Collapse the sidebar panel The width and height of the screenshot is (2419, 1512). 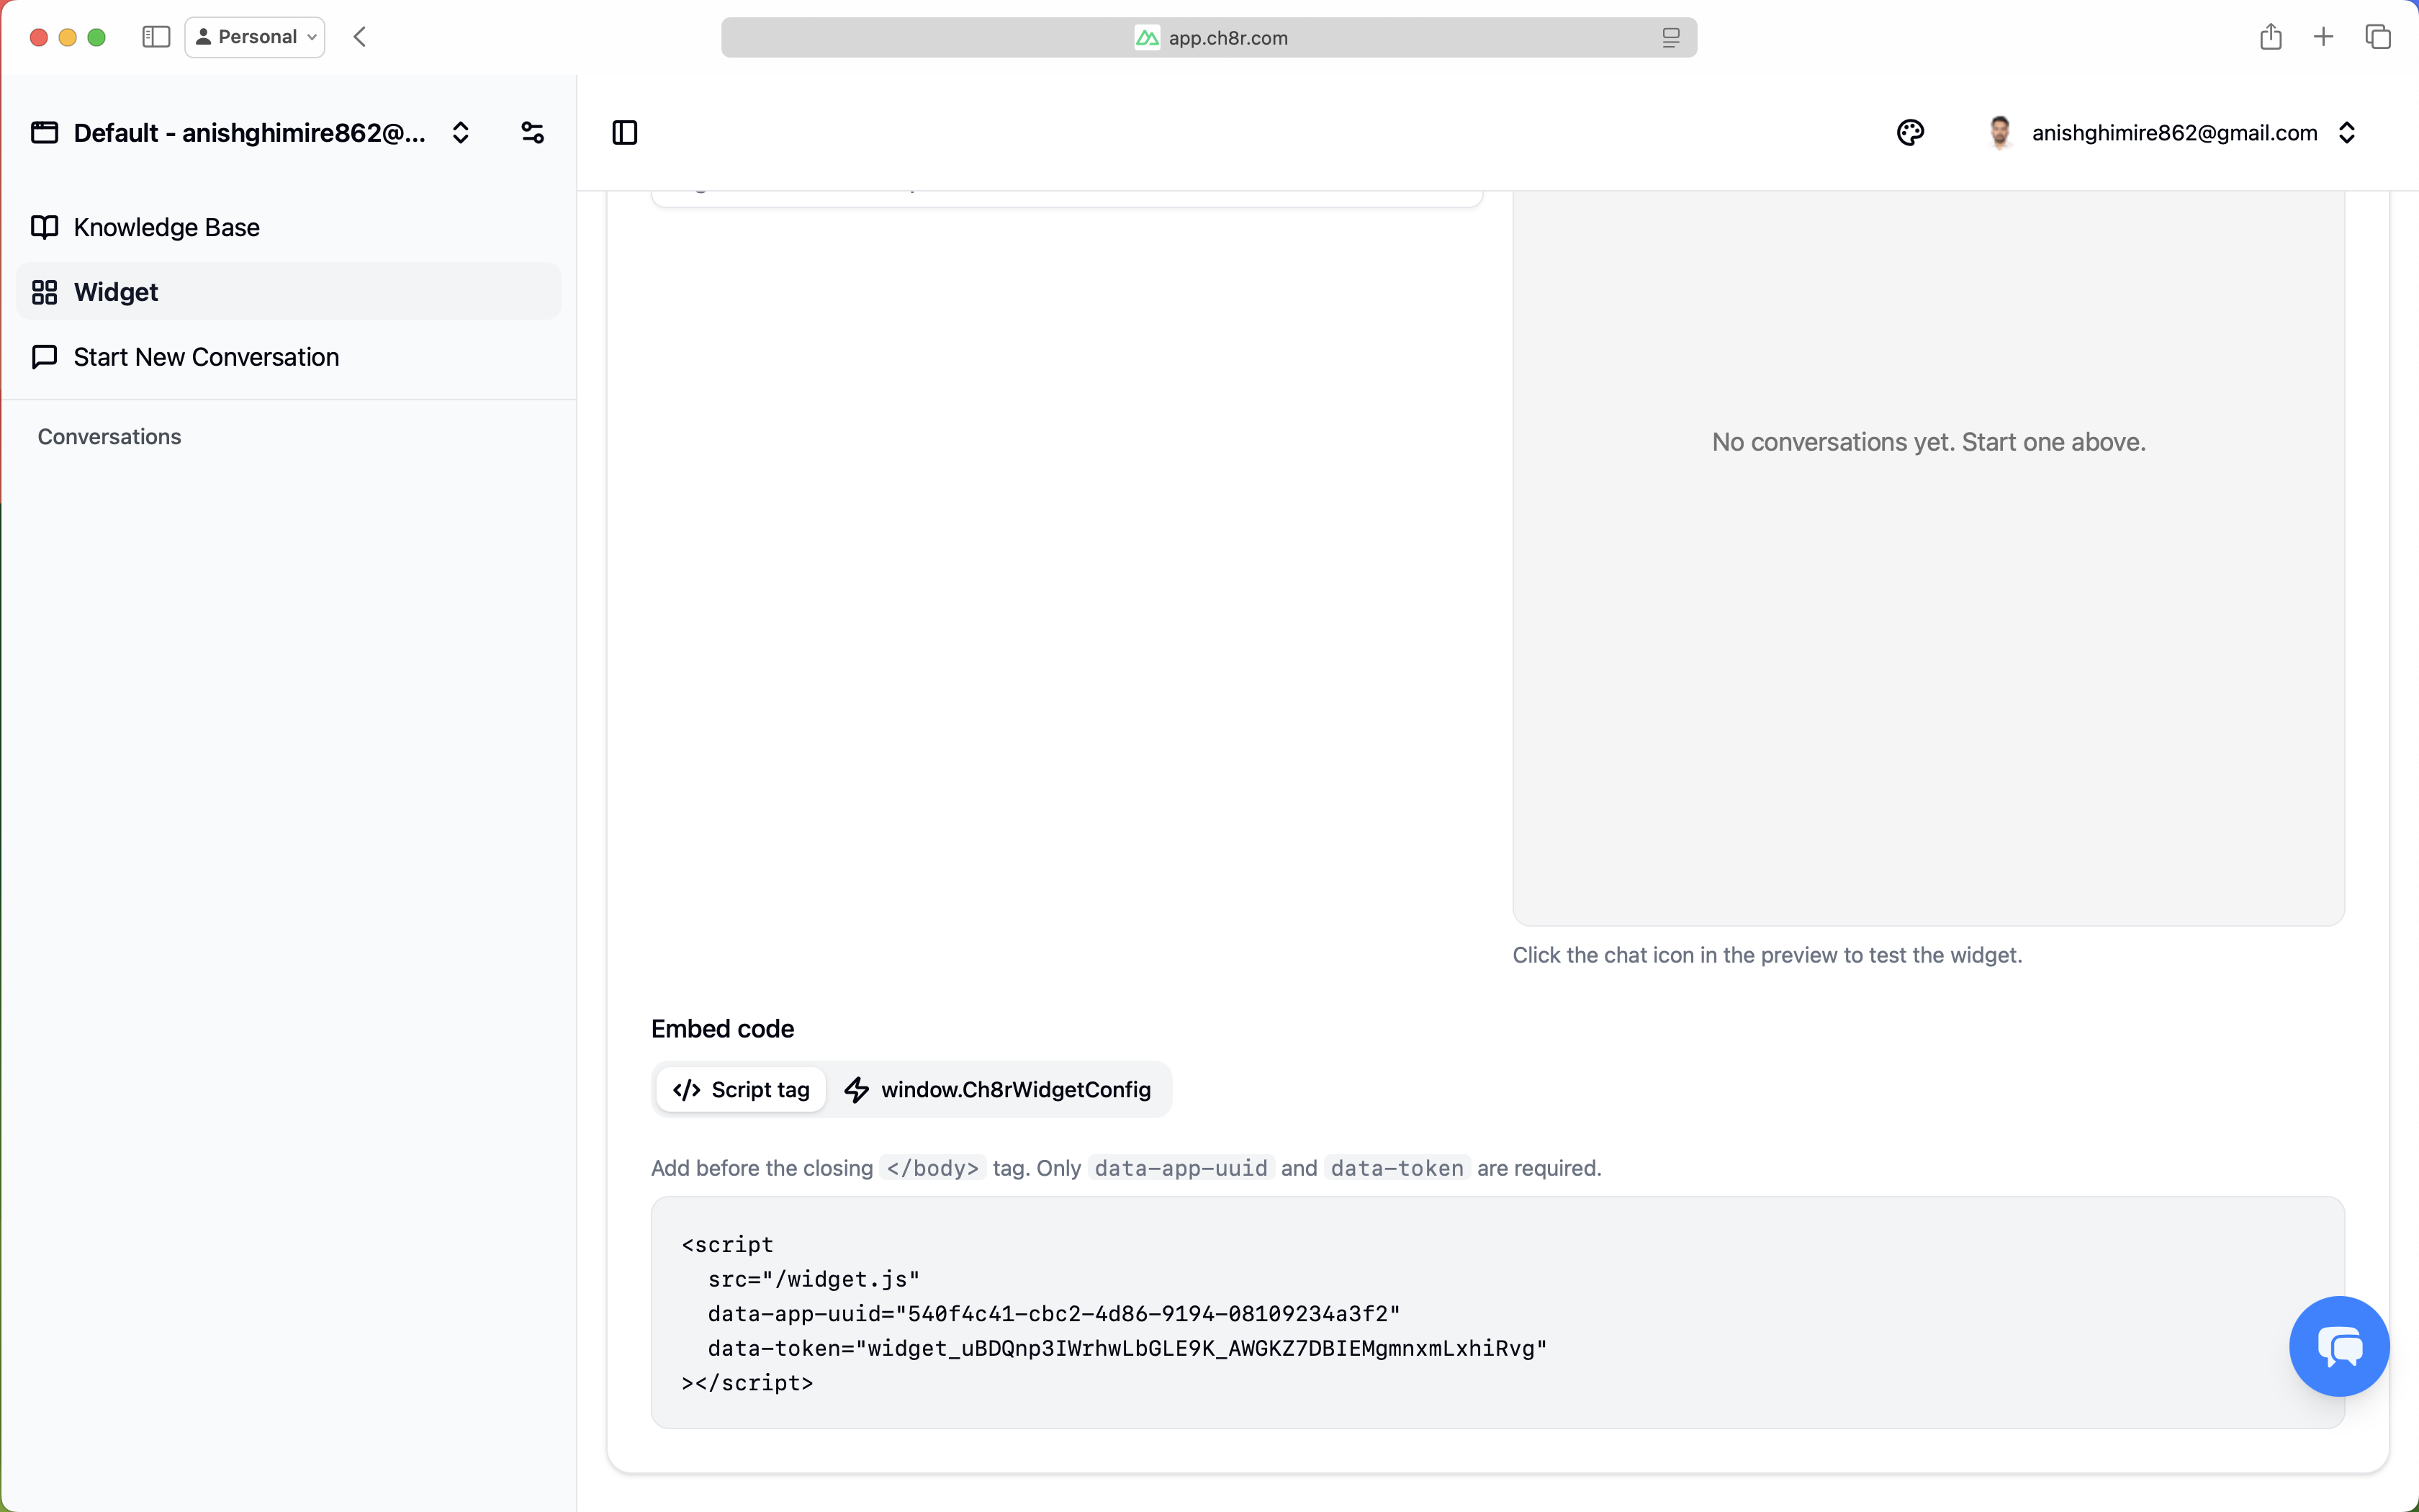point(625,132)
